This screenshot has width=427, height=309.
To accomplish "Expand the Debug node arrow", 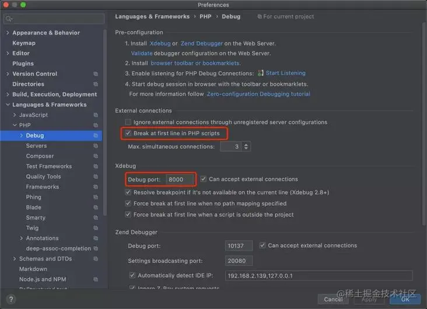I will 21,136.
